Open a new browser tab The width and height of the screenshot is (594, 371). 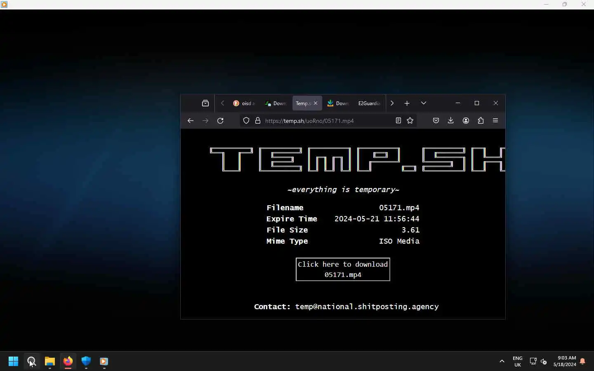[407, 103]
